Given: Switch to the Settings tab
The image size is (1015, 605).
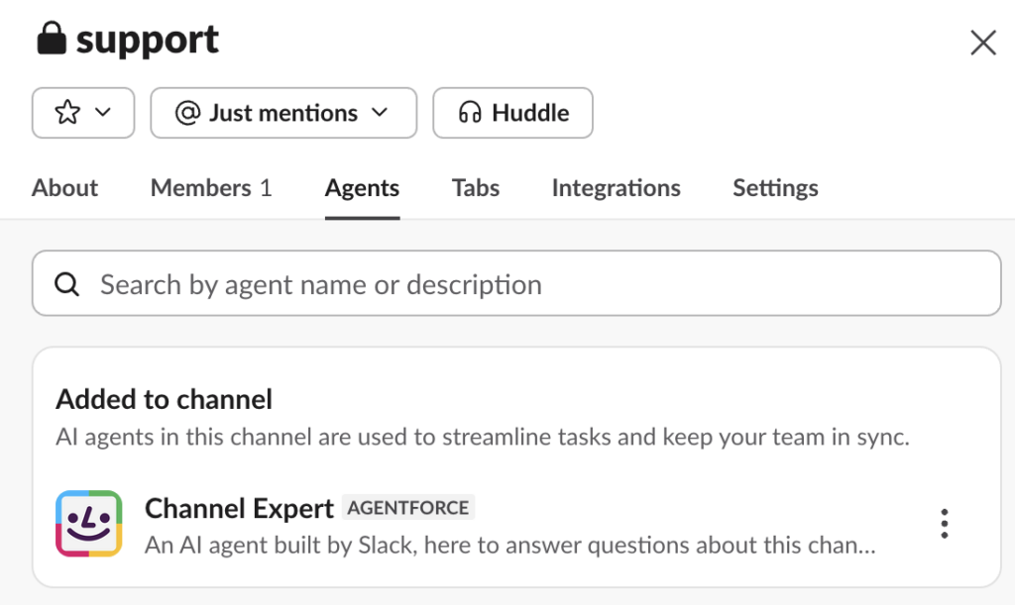Looking at the screenshot, I should click(775, 188).
